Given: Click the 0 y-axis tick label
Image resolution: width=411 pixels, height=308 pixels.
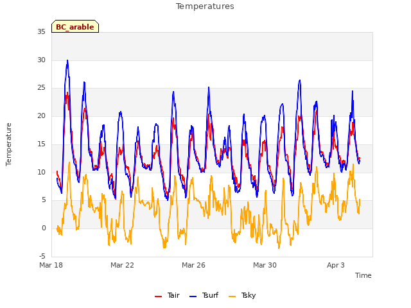Looking at the screenshot, I should [44, 228].
